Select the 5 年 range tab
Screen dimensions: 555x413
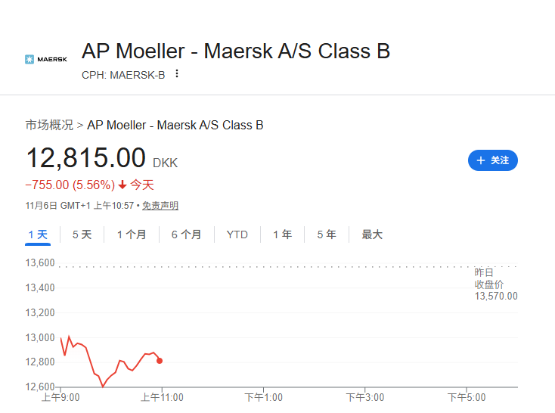click(327, 234)
